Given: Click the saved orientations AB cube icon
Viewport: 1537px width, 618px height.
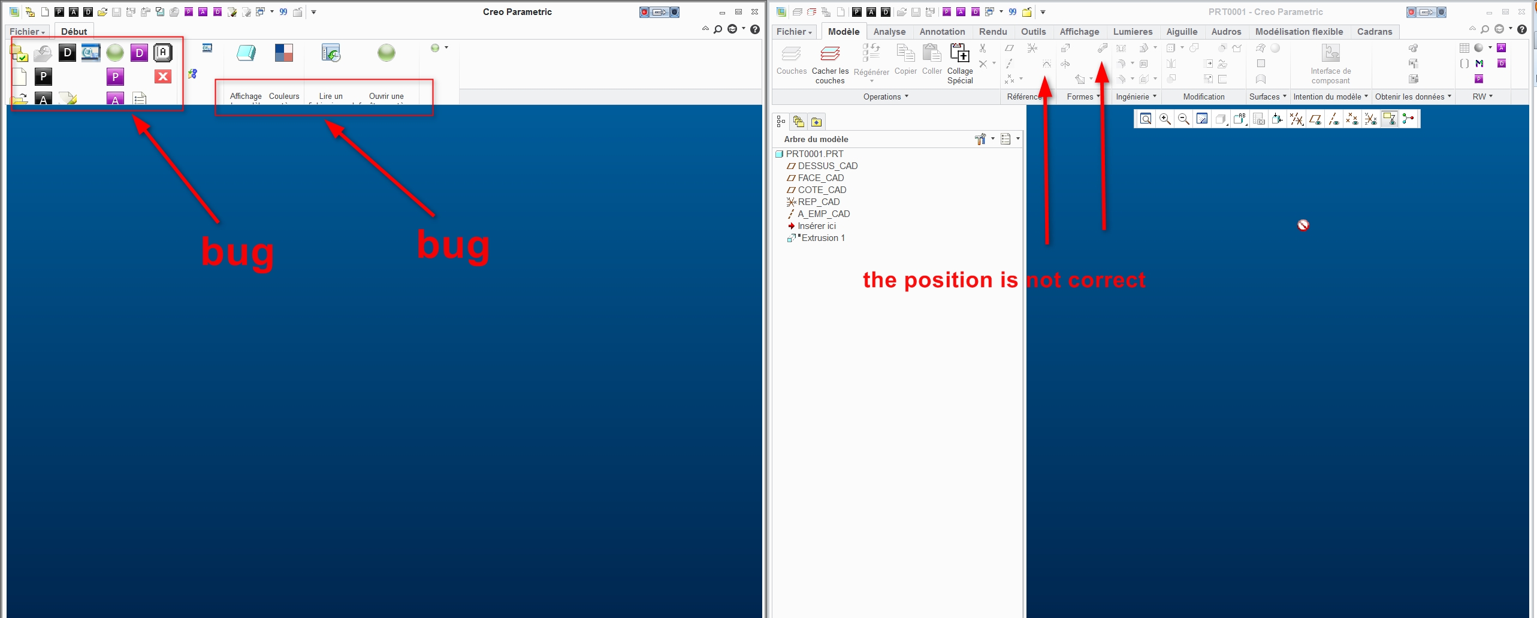Looking at the screenshot, I should coord(1240,119).
